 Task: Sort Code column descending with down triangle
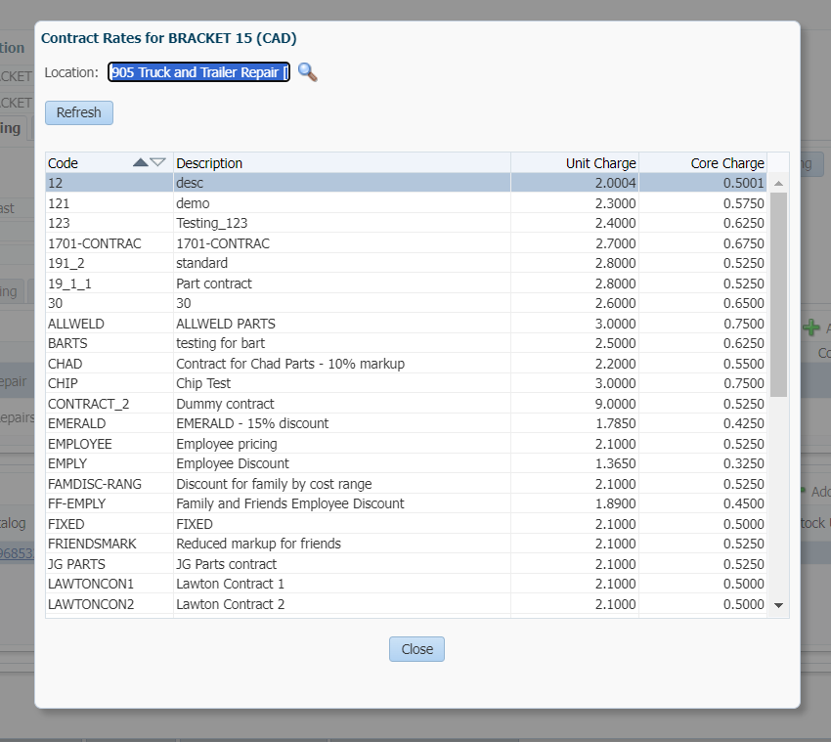point(158,162)
